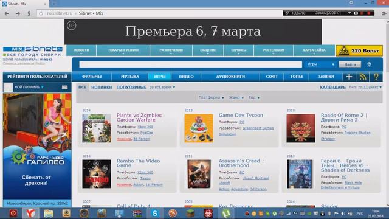Click the profile avatar placeholder
This screenshot has height=219, width=389.
pos(8,87)
